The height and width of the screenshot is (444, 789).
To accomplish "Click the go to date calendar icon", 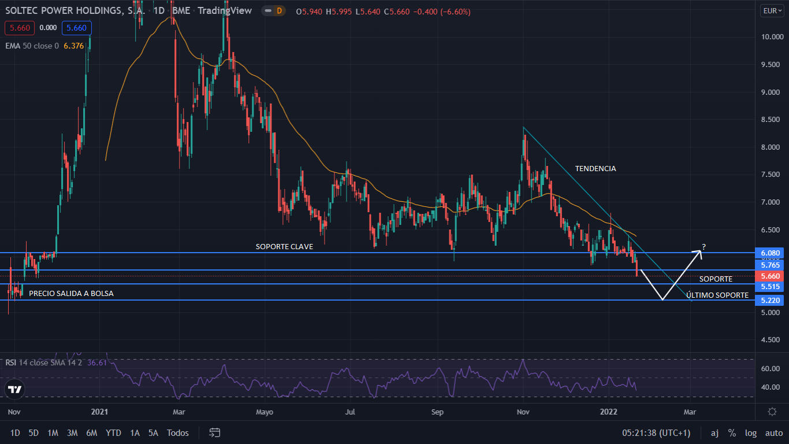I will pos(215,432).
